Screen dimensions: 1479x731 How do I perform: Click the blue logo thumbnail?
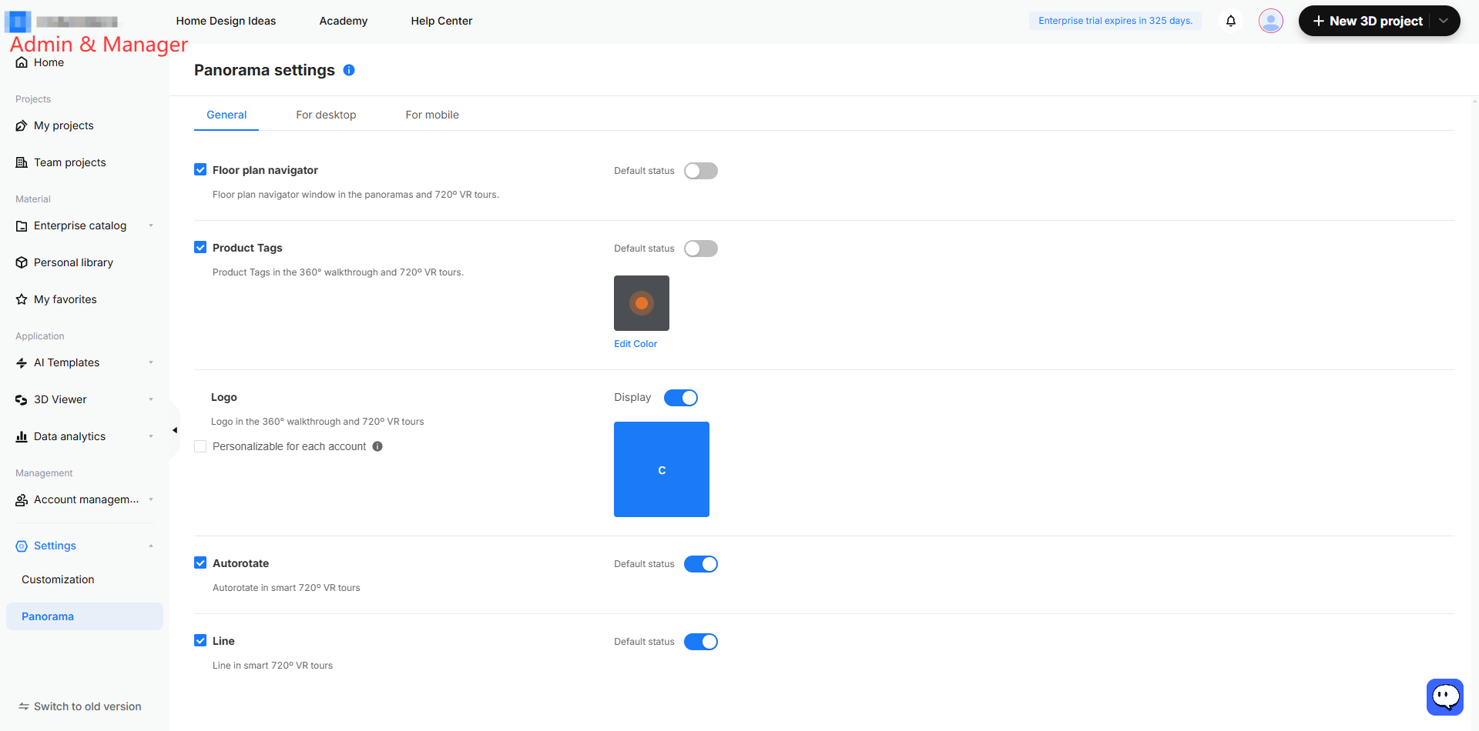tap(662, 469)
